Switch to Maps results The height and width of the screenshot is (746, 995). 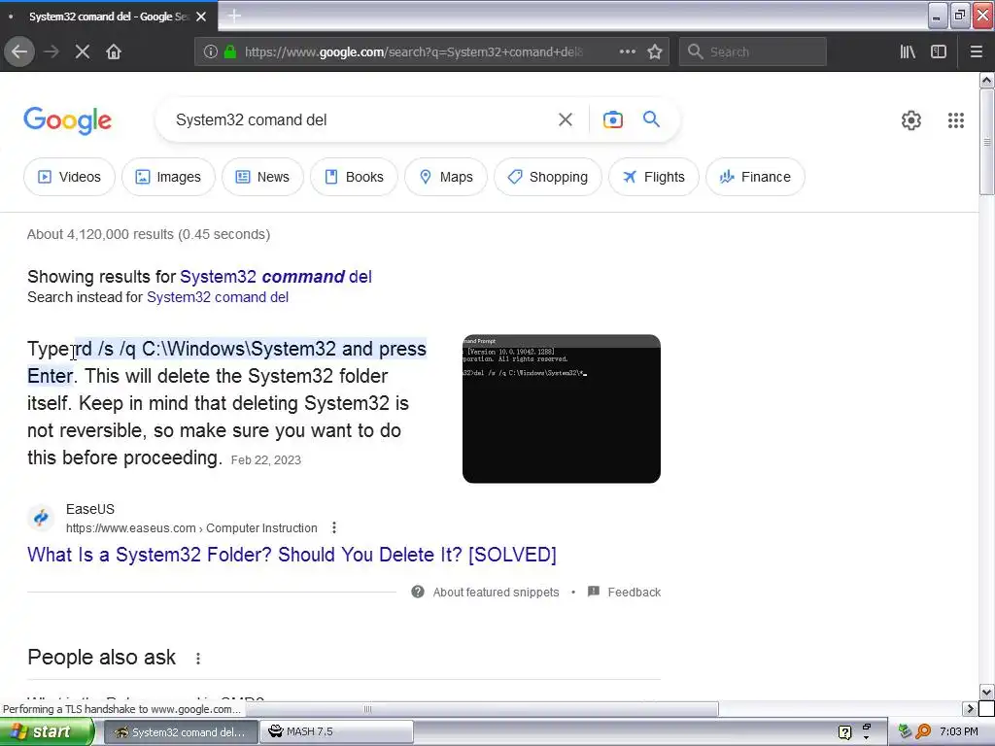pyautogui.click(x=446, y=177)
